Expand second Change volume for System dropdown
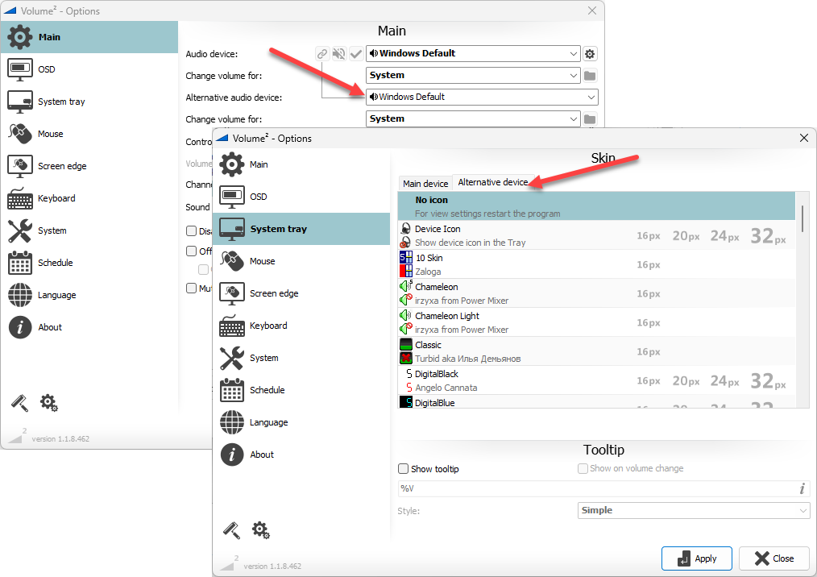 pos(473,118)
